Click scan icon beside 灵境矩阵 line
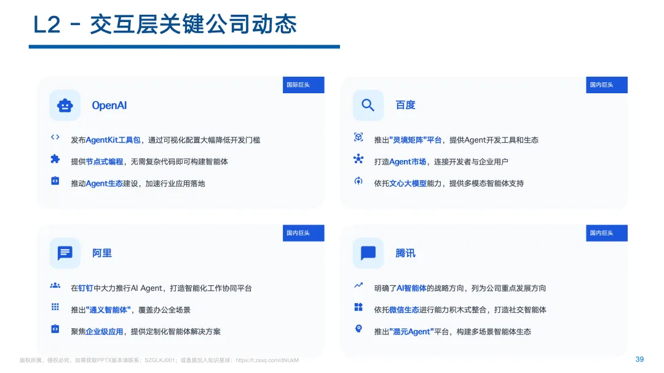The height and width of the screenshot is (373, 664). pos(358,137)
